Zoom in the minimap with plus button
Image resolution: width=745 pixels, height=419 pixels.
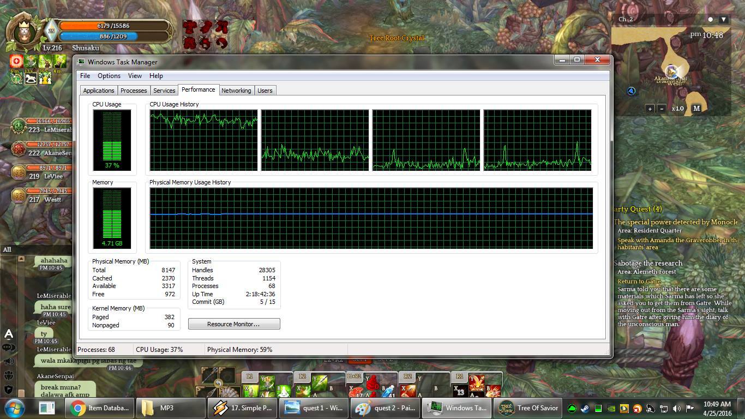650,109
